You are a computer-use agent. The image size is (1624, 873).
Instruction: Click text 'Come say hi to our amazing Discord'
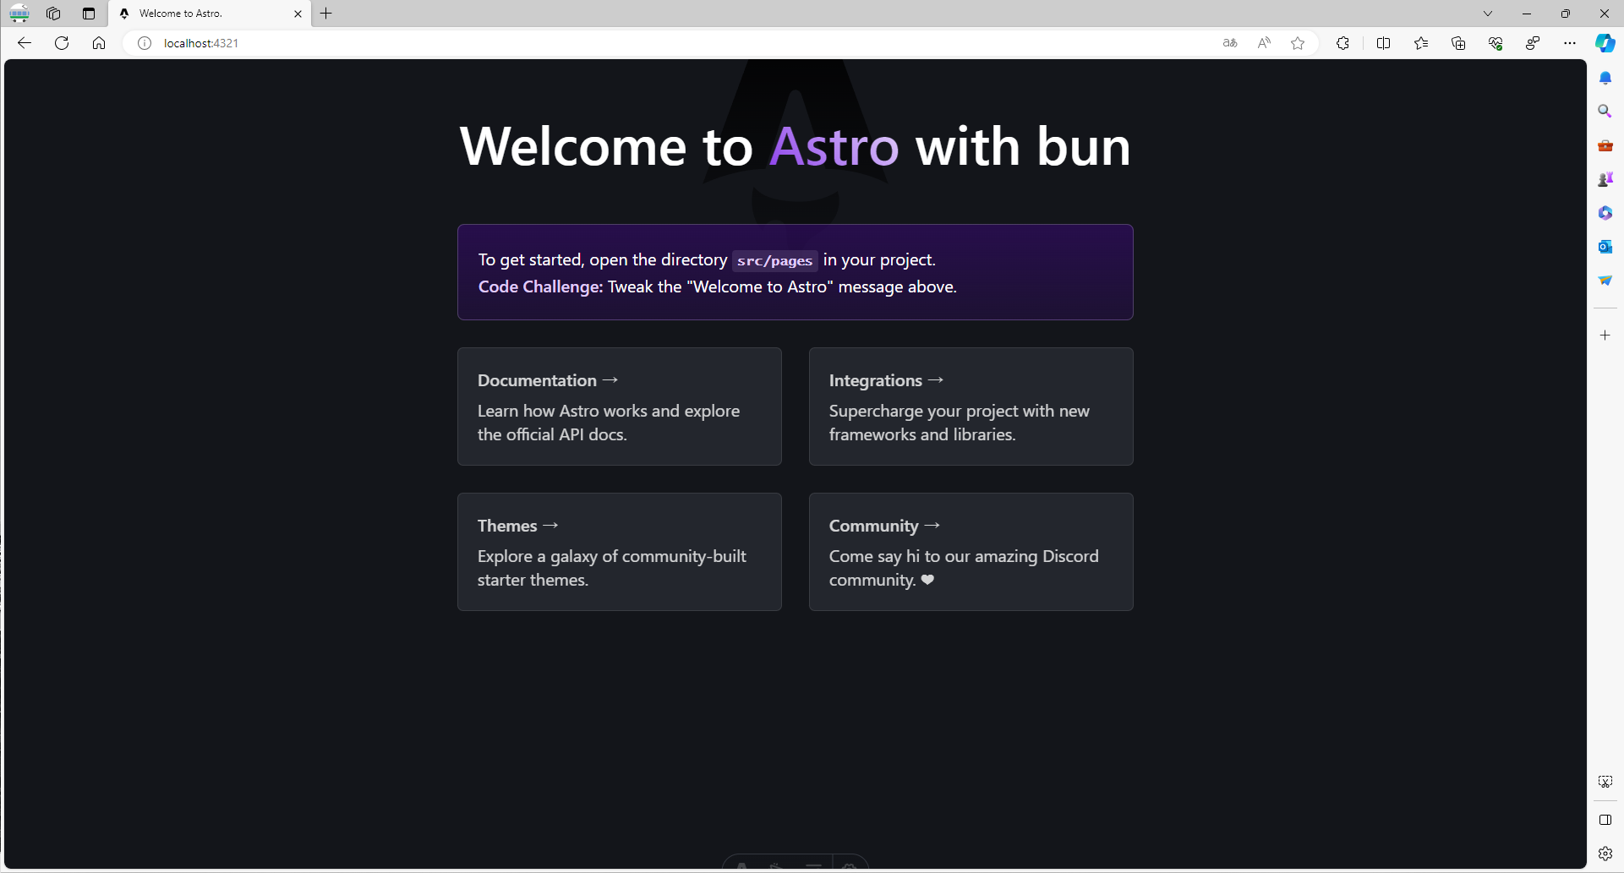[964, 556]
